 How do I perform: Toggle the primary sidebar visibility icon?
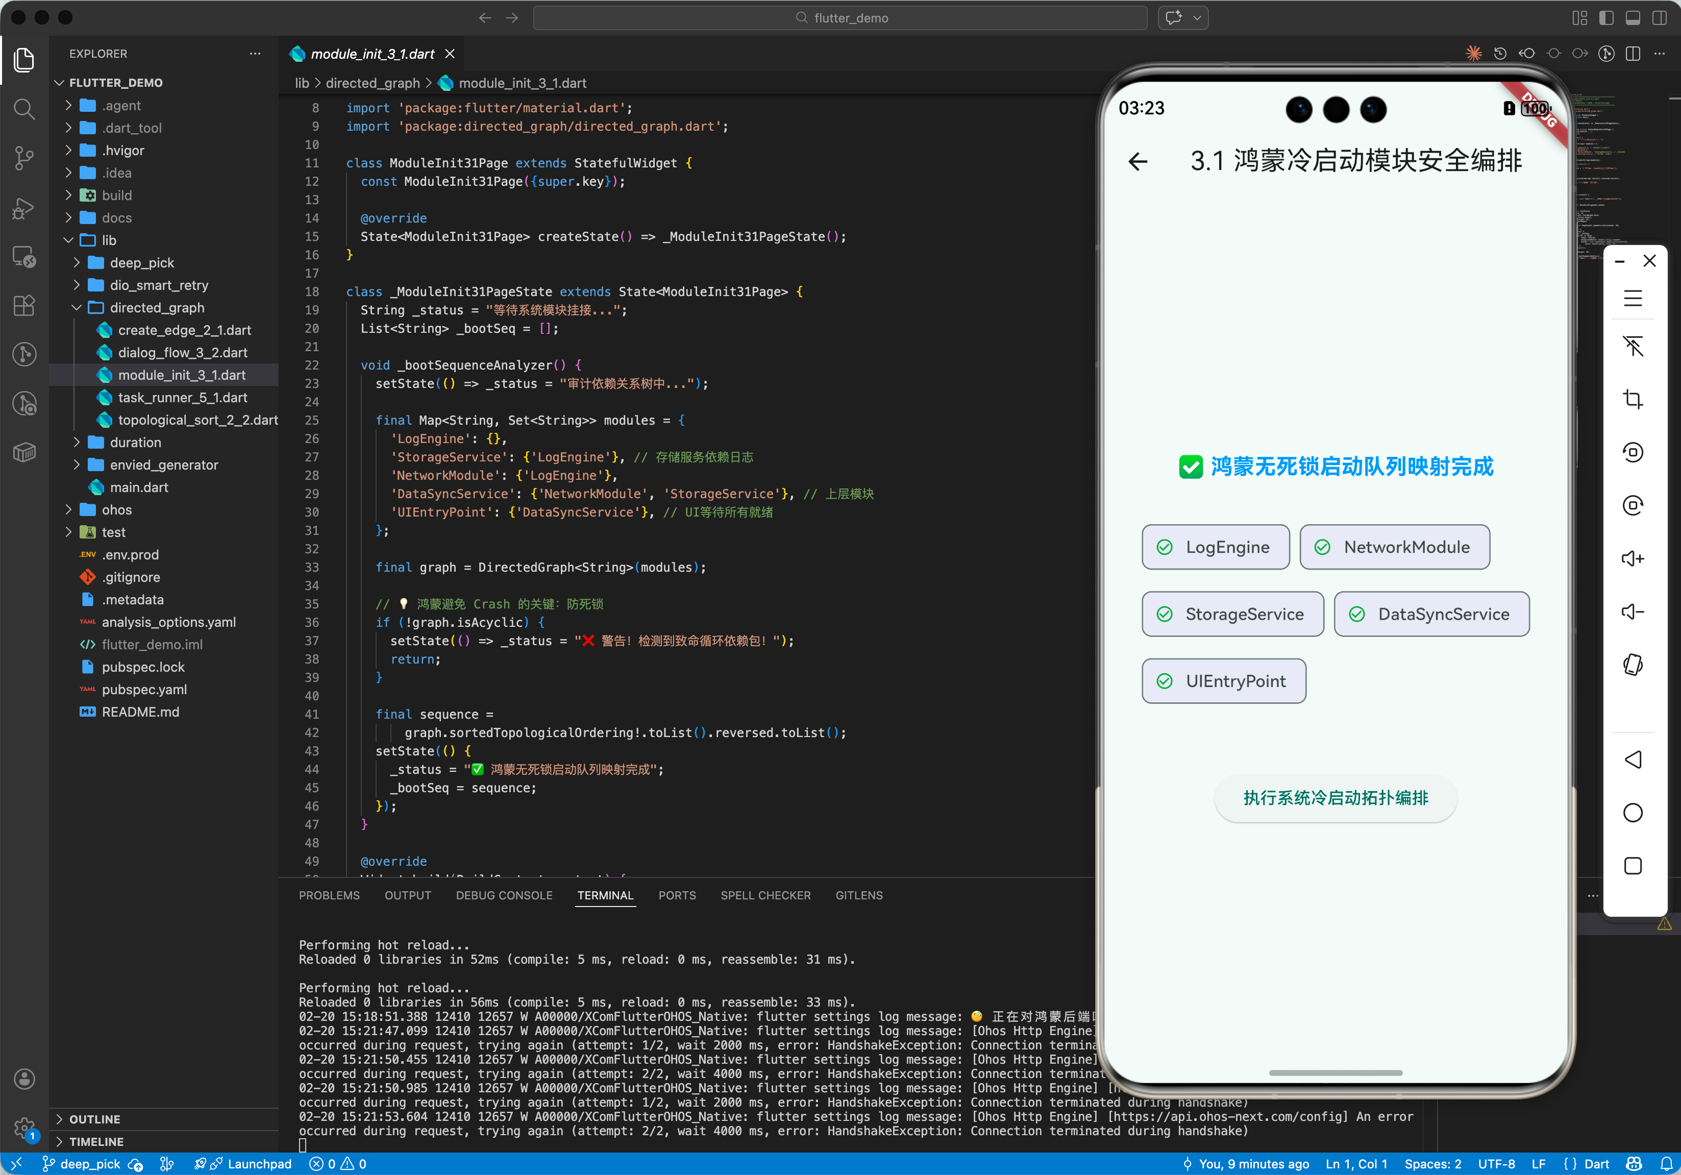1605,17
